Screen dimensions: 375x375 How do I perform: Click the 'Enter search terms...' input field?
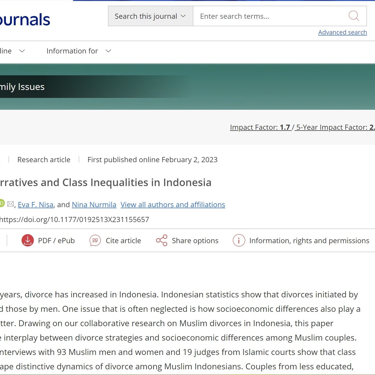coord(270,16)
